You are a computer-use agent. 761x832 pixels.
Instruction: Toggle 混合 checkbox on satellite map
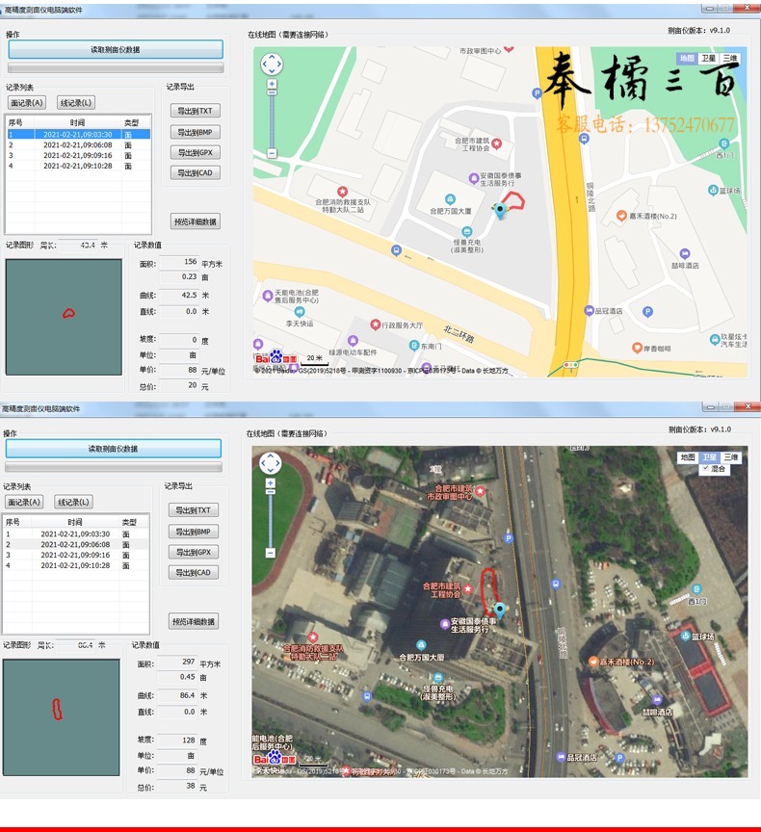pos(706,469)
